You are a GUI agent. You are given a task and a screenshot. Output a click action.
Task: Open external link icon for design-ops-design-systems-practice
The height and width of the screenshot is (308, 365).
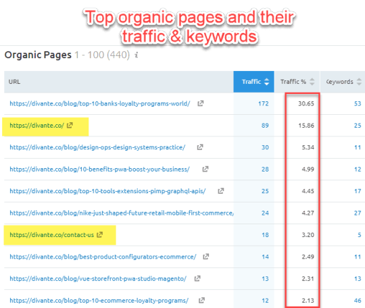point(200,147)
